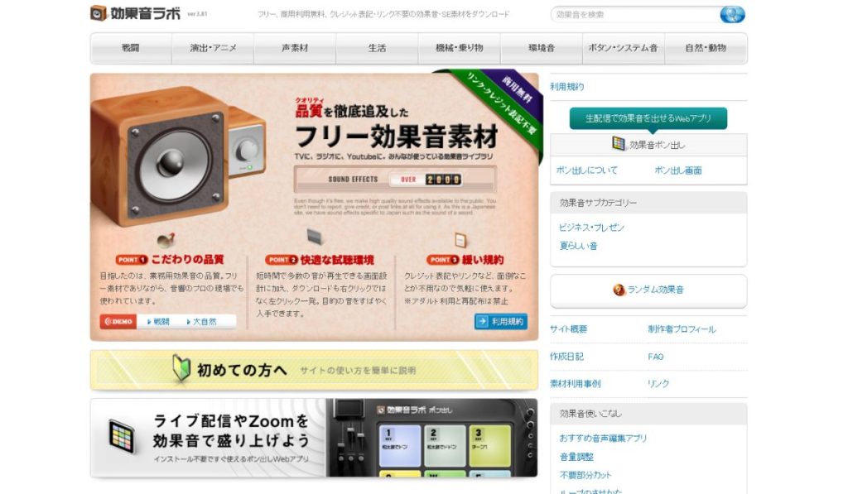
Task: Open the 制作者プロフィール link
Action: pos(682,329)
